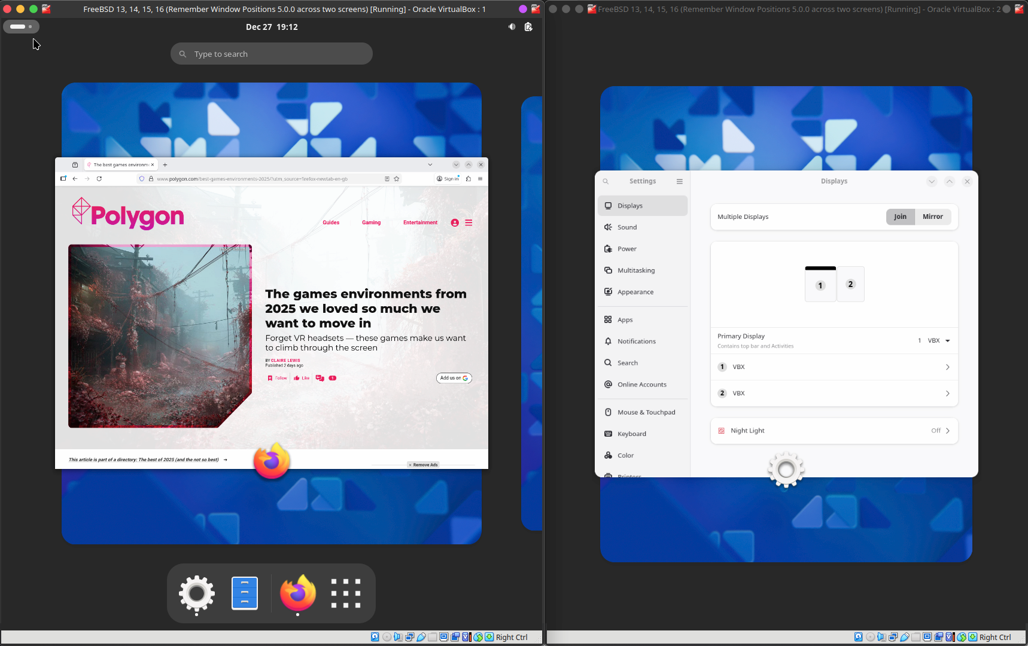Open display 1 VBX details
1028x646 pixels.
[834, 367]
